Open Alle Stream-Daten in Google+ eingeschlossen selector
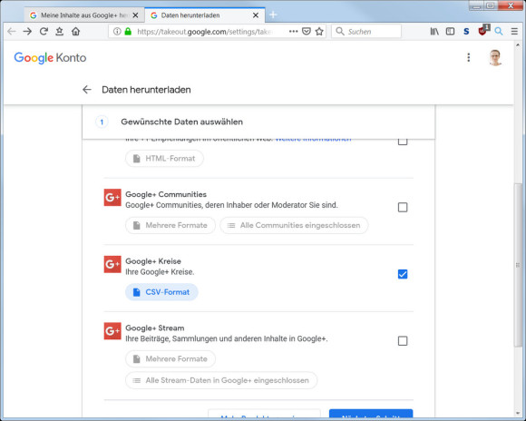The width and height of the screenshot is (526, 421). pyautogui.click(x=221, y=380)
